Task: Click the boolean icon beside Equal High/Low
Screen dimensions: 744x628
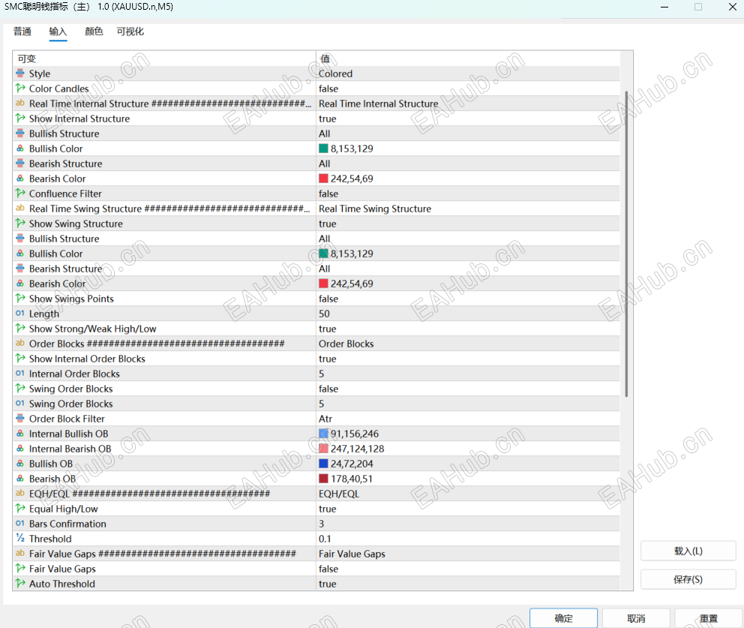Action: [x=20, y=509]
